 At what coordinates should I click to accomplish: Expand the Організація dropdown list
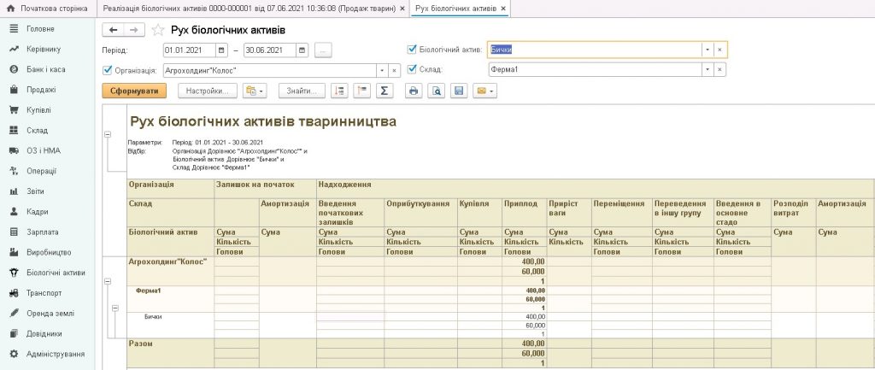click(382, 70)
